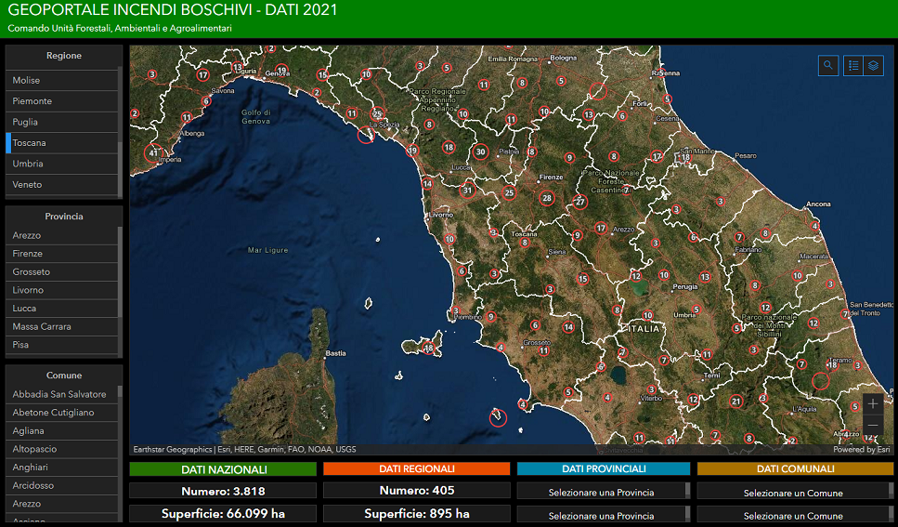Click the fire cluster marker 31 near Lucca
Image resolution: width=898 pixels, height=527 pixels.
point(467,191)
